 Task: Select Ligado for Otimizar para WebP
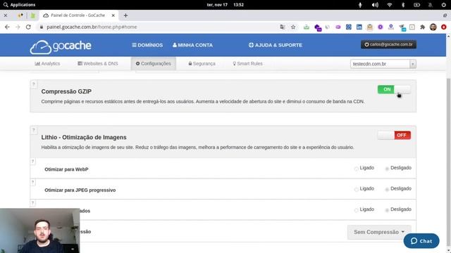[x=357, y=169]
